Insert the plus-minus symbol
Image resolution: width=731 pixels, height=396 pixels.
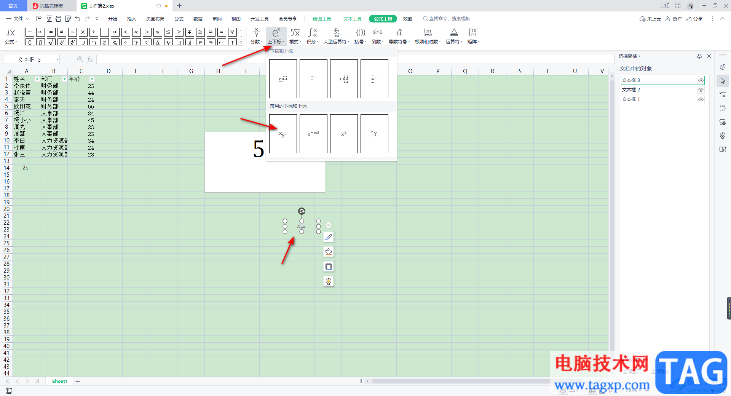pyautogui.click(x=30, y=32)
